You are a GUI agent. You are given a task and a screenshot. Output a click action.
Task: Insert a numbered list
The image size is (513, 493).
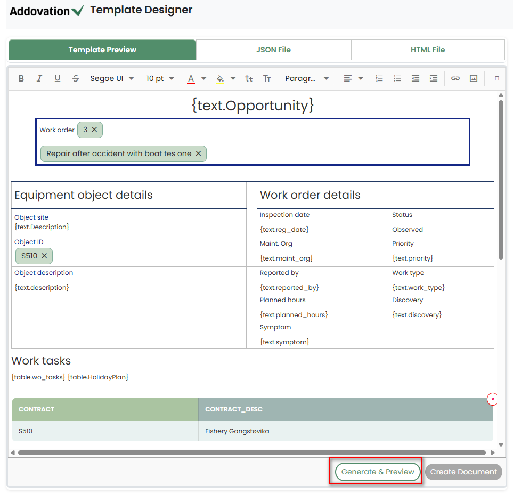coord(379,78)
